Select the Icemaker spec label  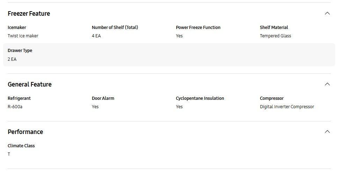click(x=17, y=28)
